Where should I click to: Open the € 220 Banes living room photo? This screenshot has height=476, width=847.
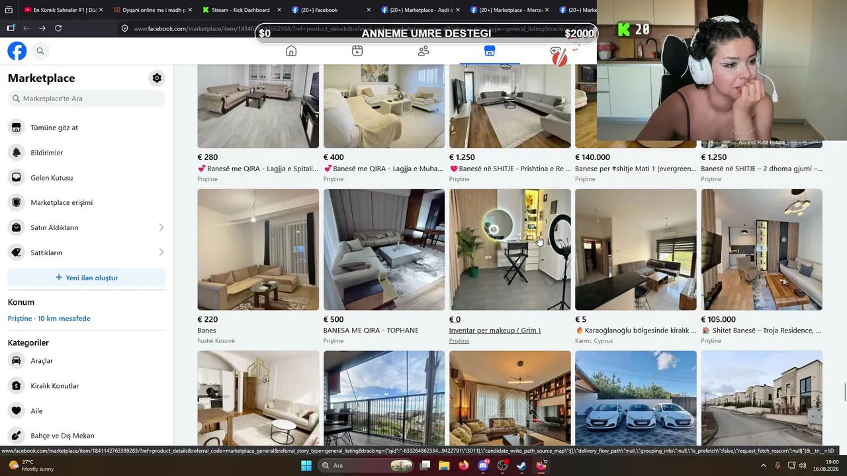[258, 249]
